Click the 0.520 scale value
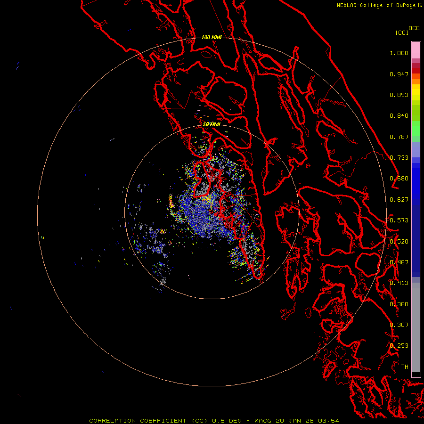This screenshot has height=424, width=424. point(399,242)
